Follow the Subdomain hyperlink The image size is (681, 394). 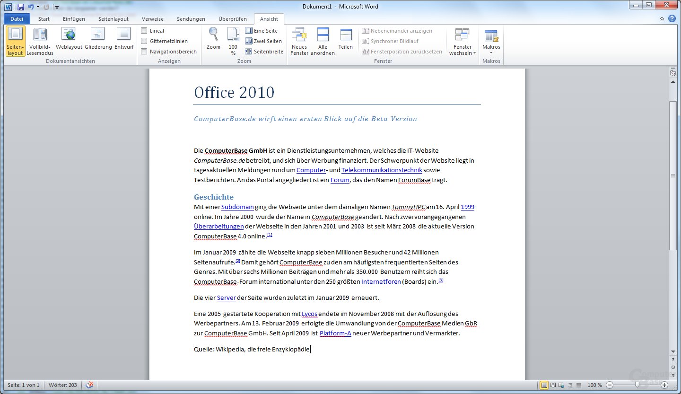coord(237,207)
